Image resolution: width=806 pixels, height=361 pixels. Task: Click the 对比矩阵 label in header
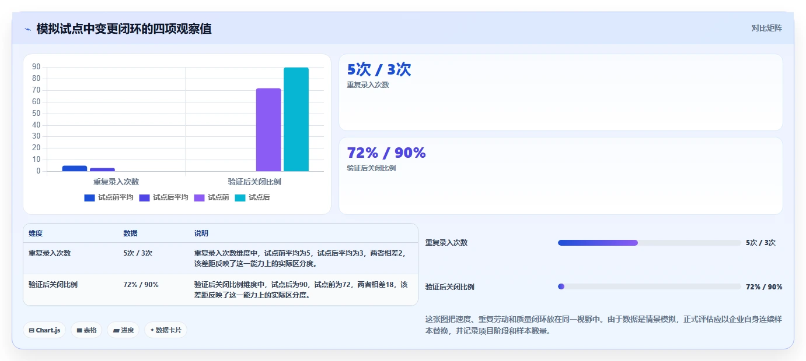click(766, 28)
